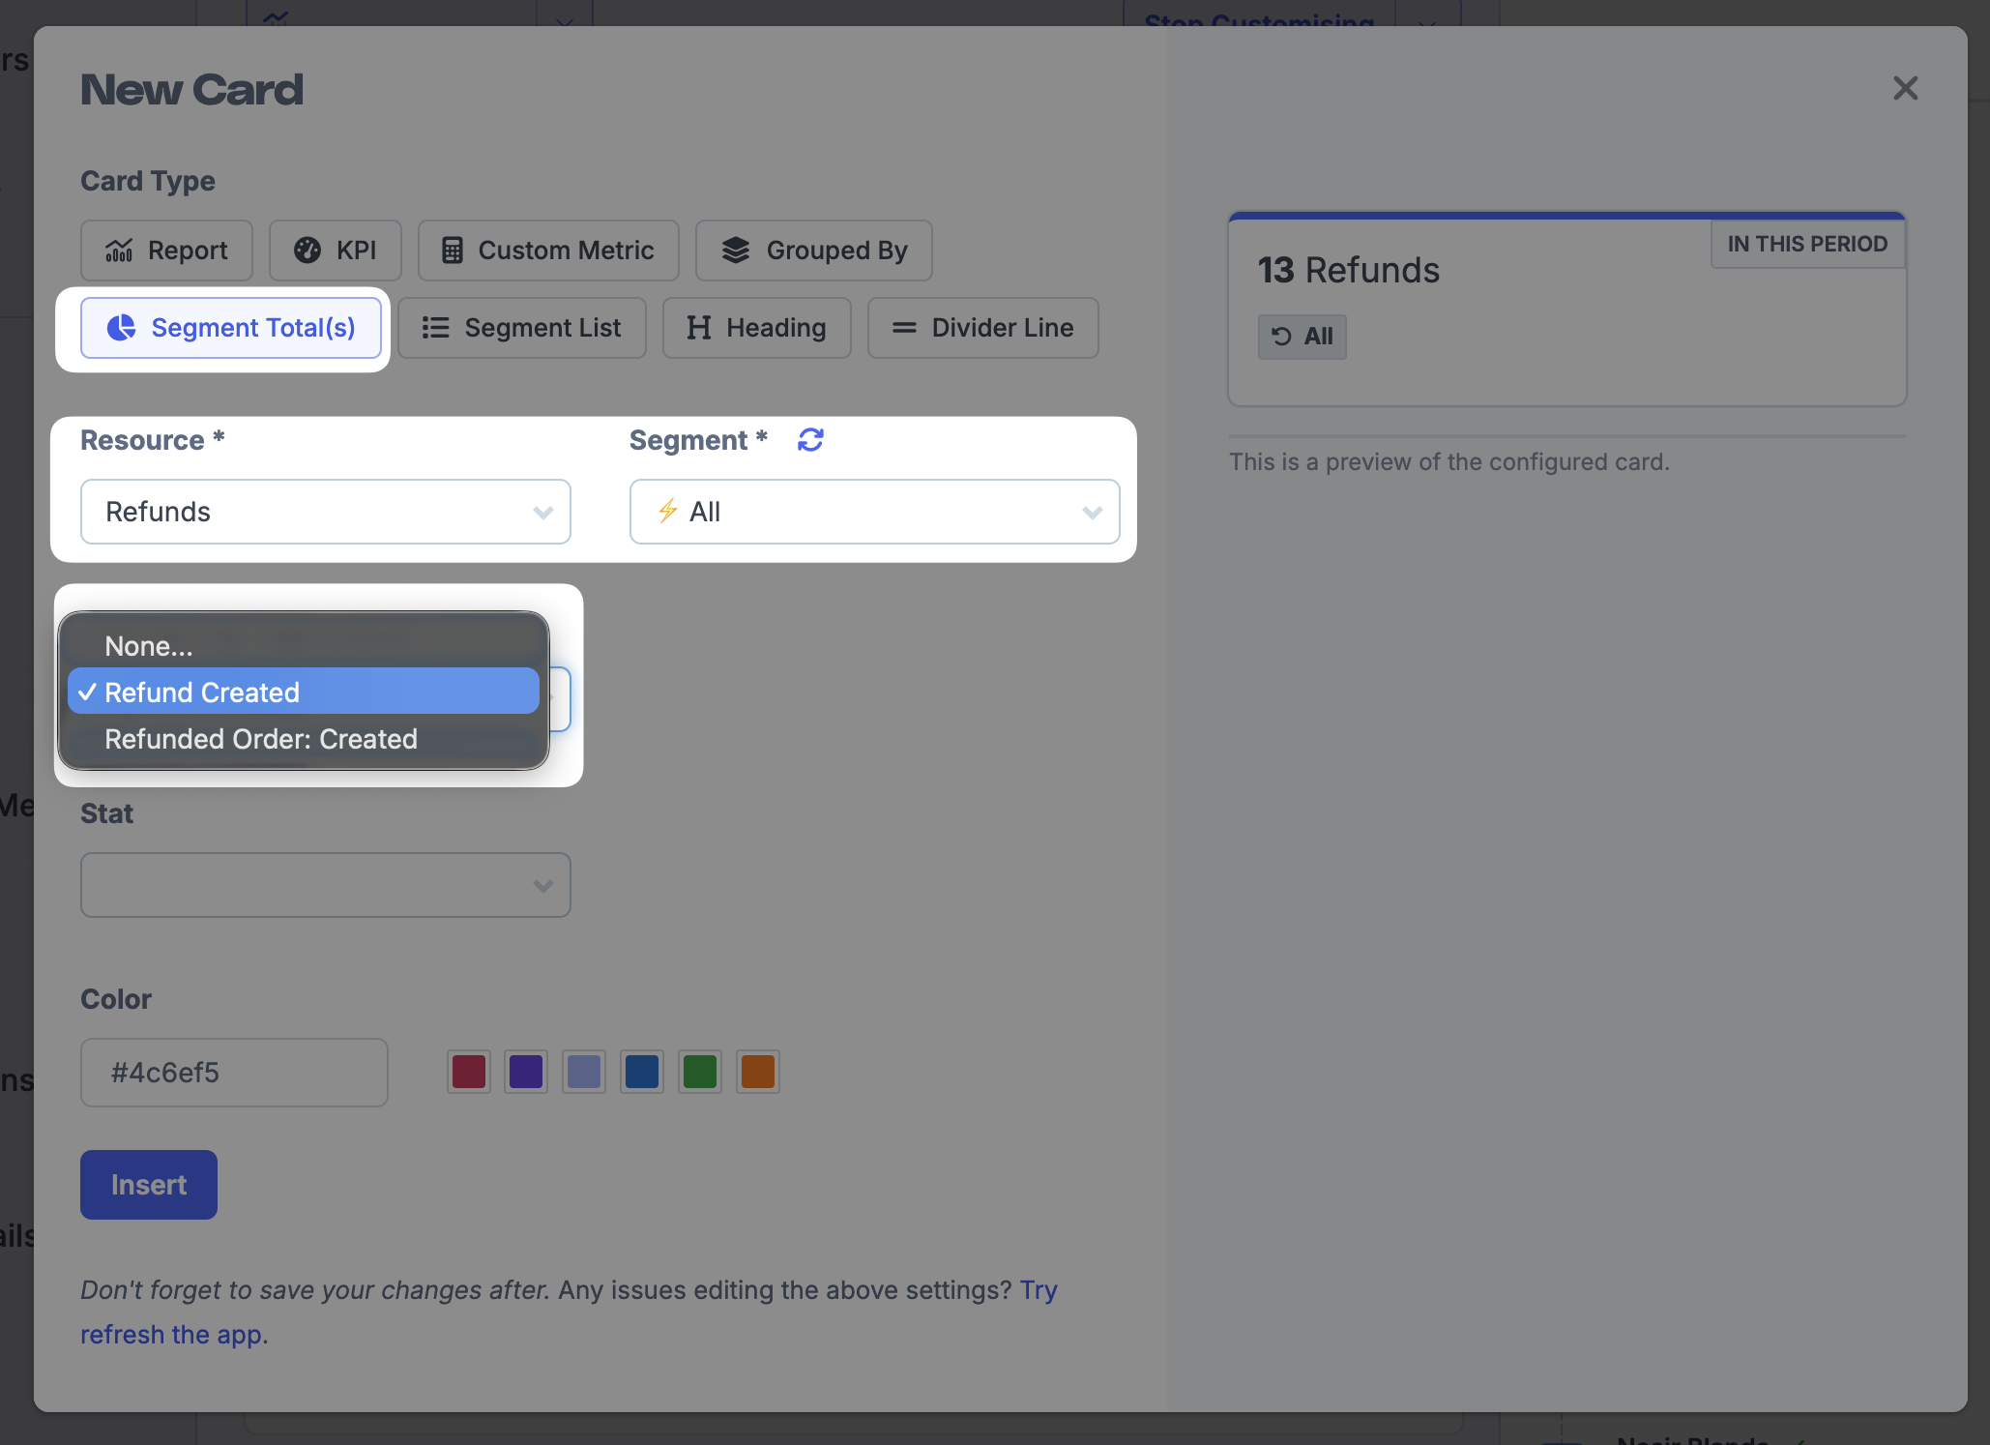Pick the crimson red color swatch

(x=469, y=1072)
